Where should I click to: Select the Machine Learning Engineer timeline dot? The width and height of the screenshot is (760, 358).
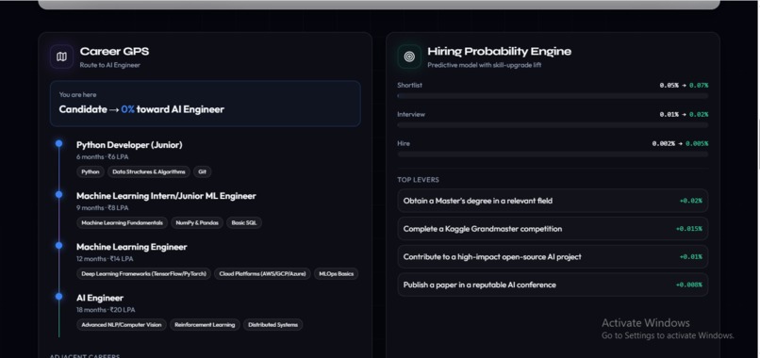click(58, 246)
